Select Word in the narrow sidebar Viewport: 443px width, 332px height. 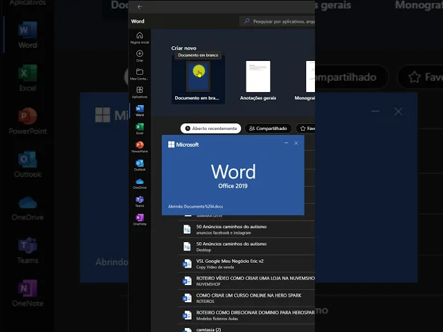click(x=140, y=111)
